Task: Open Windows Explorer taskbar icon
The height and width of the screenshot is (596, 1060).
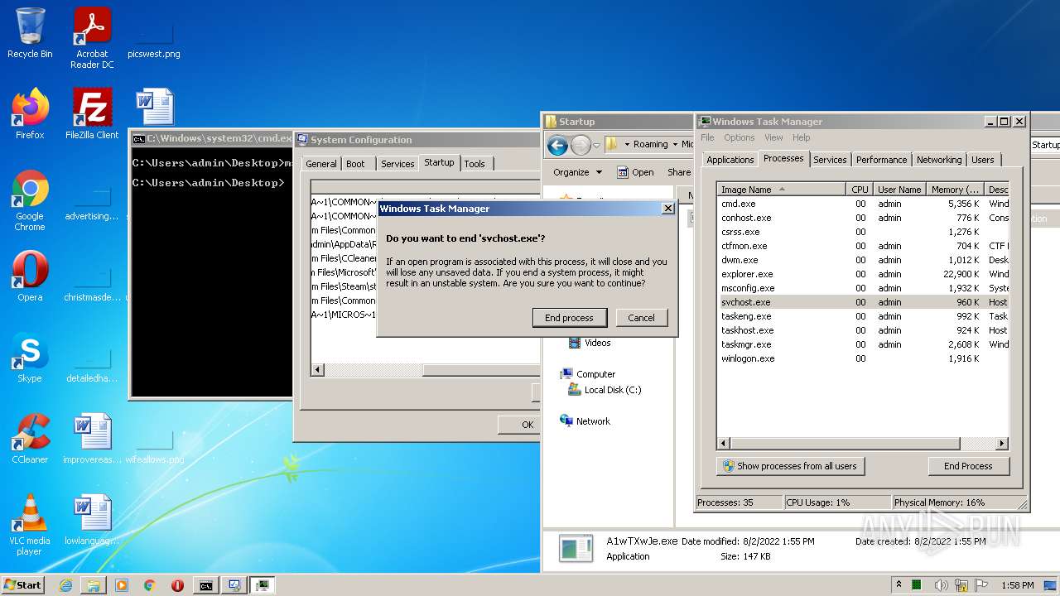Action: (x=94, y=585)
